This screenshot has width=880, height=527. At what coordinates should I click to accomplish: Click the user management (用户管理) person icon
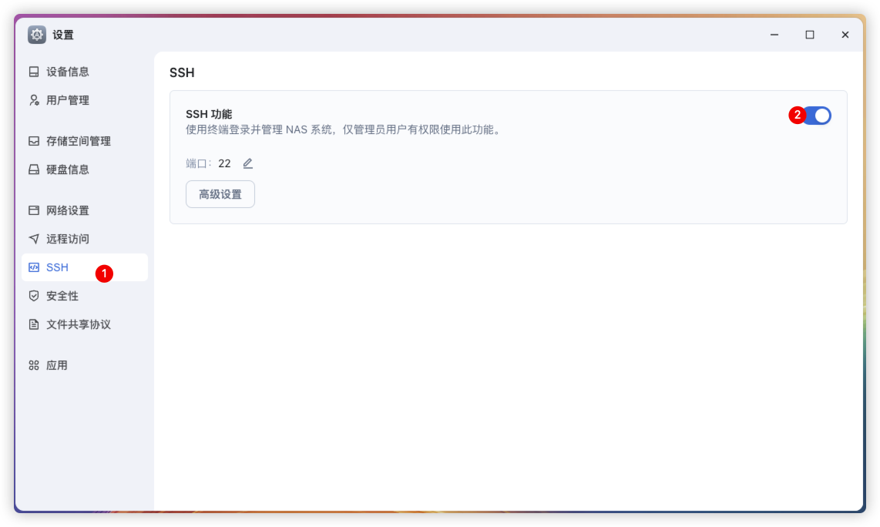point(34,100)
